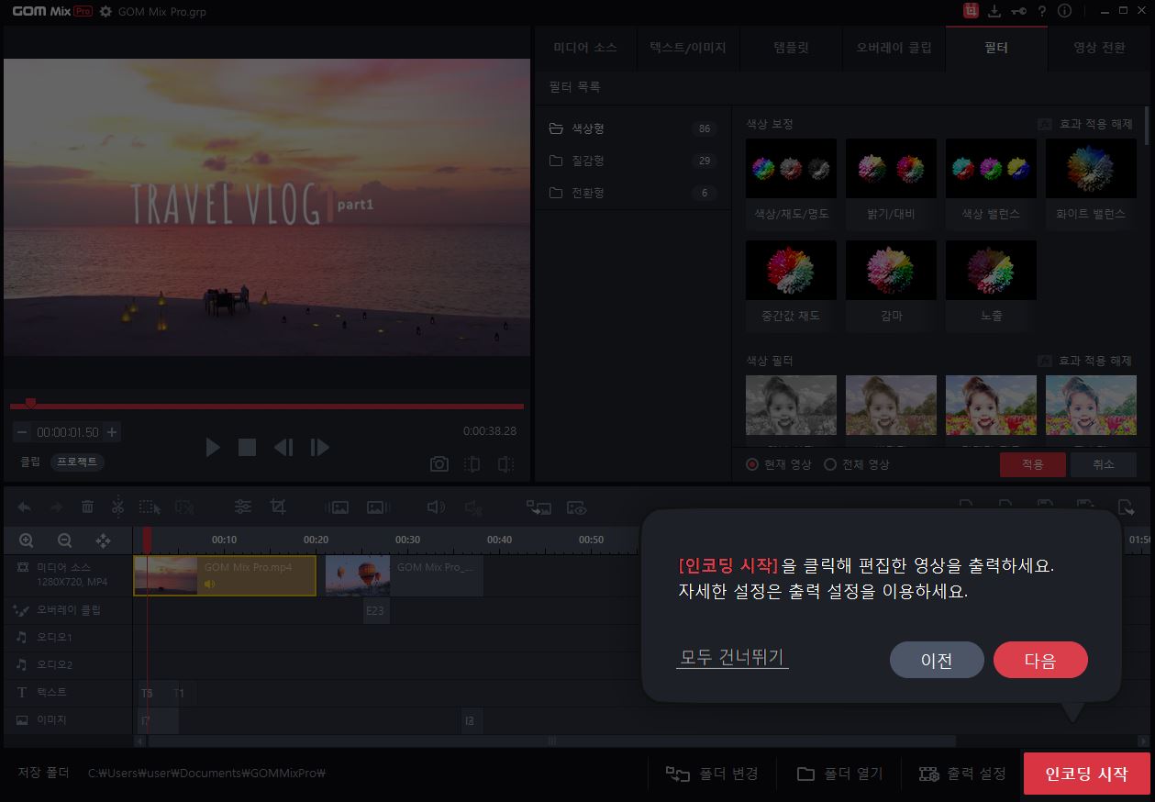
Task: Stop the preview playback
Action: point(247,447)
